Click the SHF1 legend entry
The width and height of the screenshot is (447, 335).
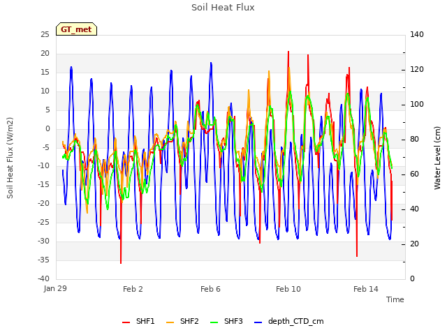(138, 321)
